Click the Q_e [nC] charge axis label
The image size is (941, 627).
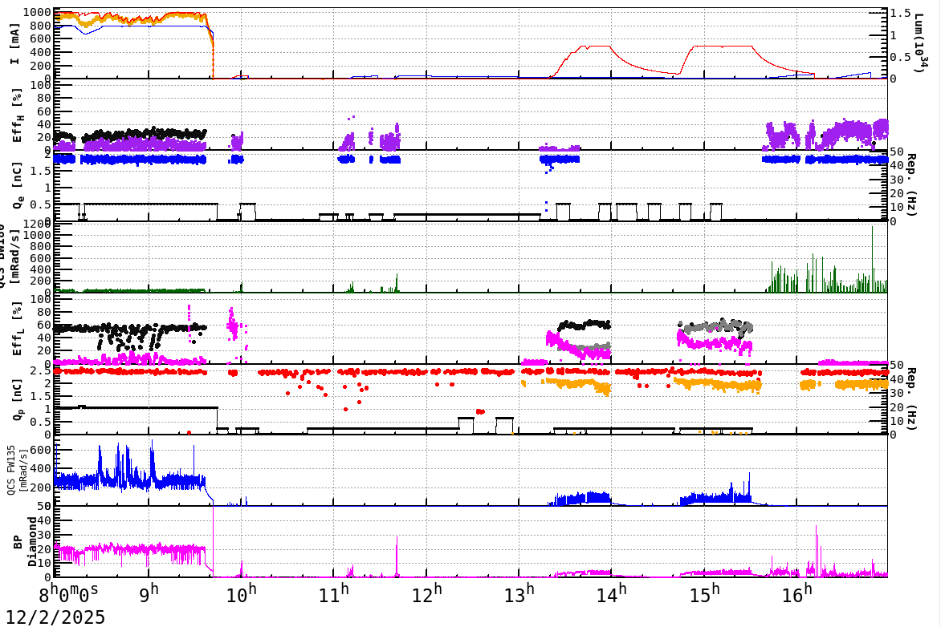coord(18,184)
